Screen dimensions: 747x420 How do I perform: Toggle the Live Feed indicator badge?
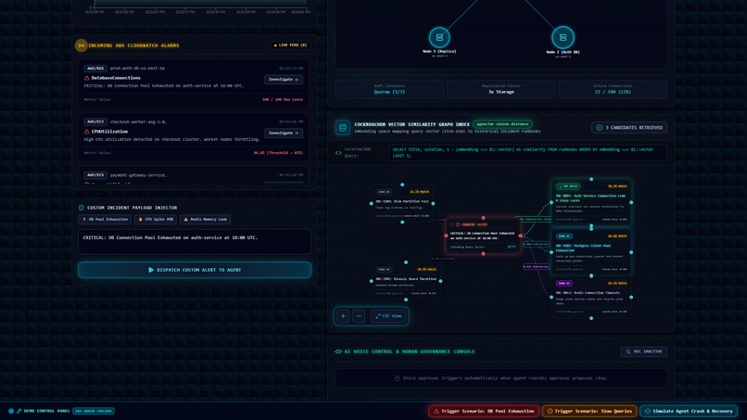click(290, 45)
